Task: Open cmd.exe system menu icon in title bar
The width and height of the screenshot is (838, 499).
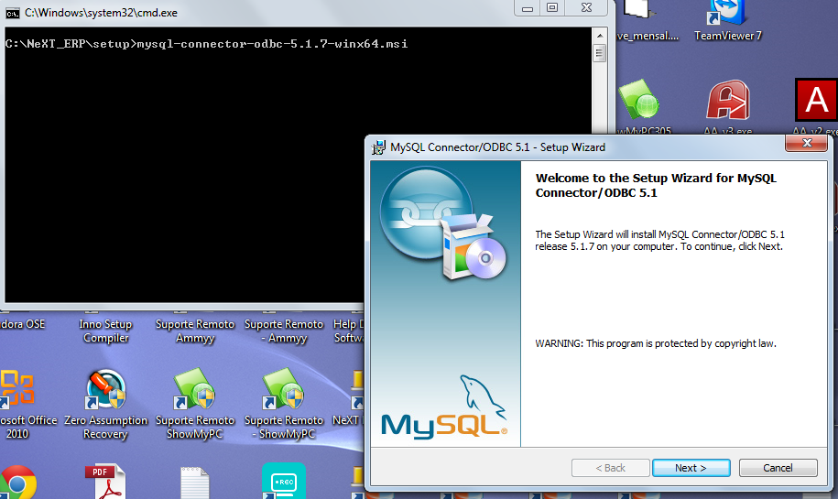Action: [12, 13]
